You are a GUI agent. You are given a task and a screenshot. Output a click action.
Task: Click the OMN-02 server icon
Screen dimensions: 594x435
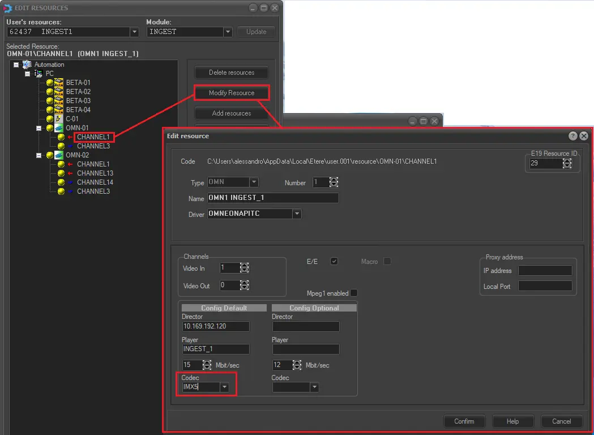coord(59,155)
